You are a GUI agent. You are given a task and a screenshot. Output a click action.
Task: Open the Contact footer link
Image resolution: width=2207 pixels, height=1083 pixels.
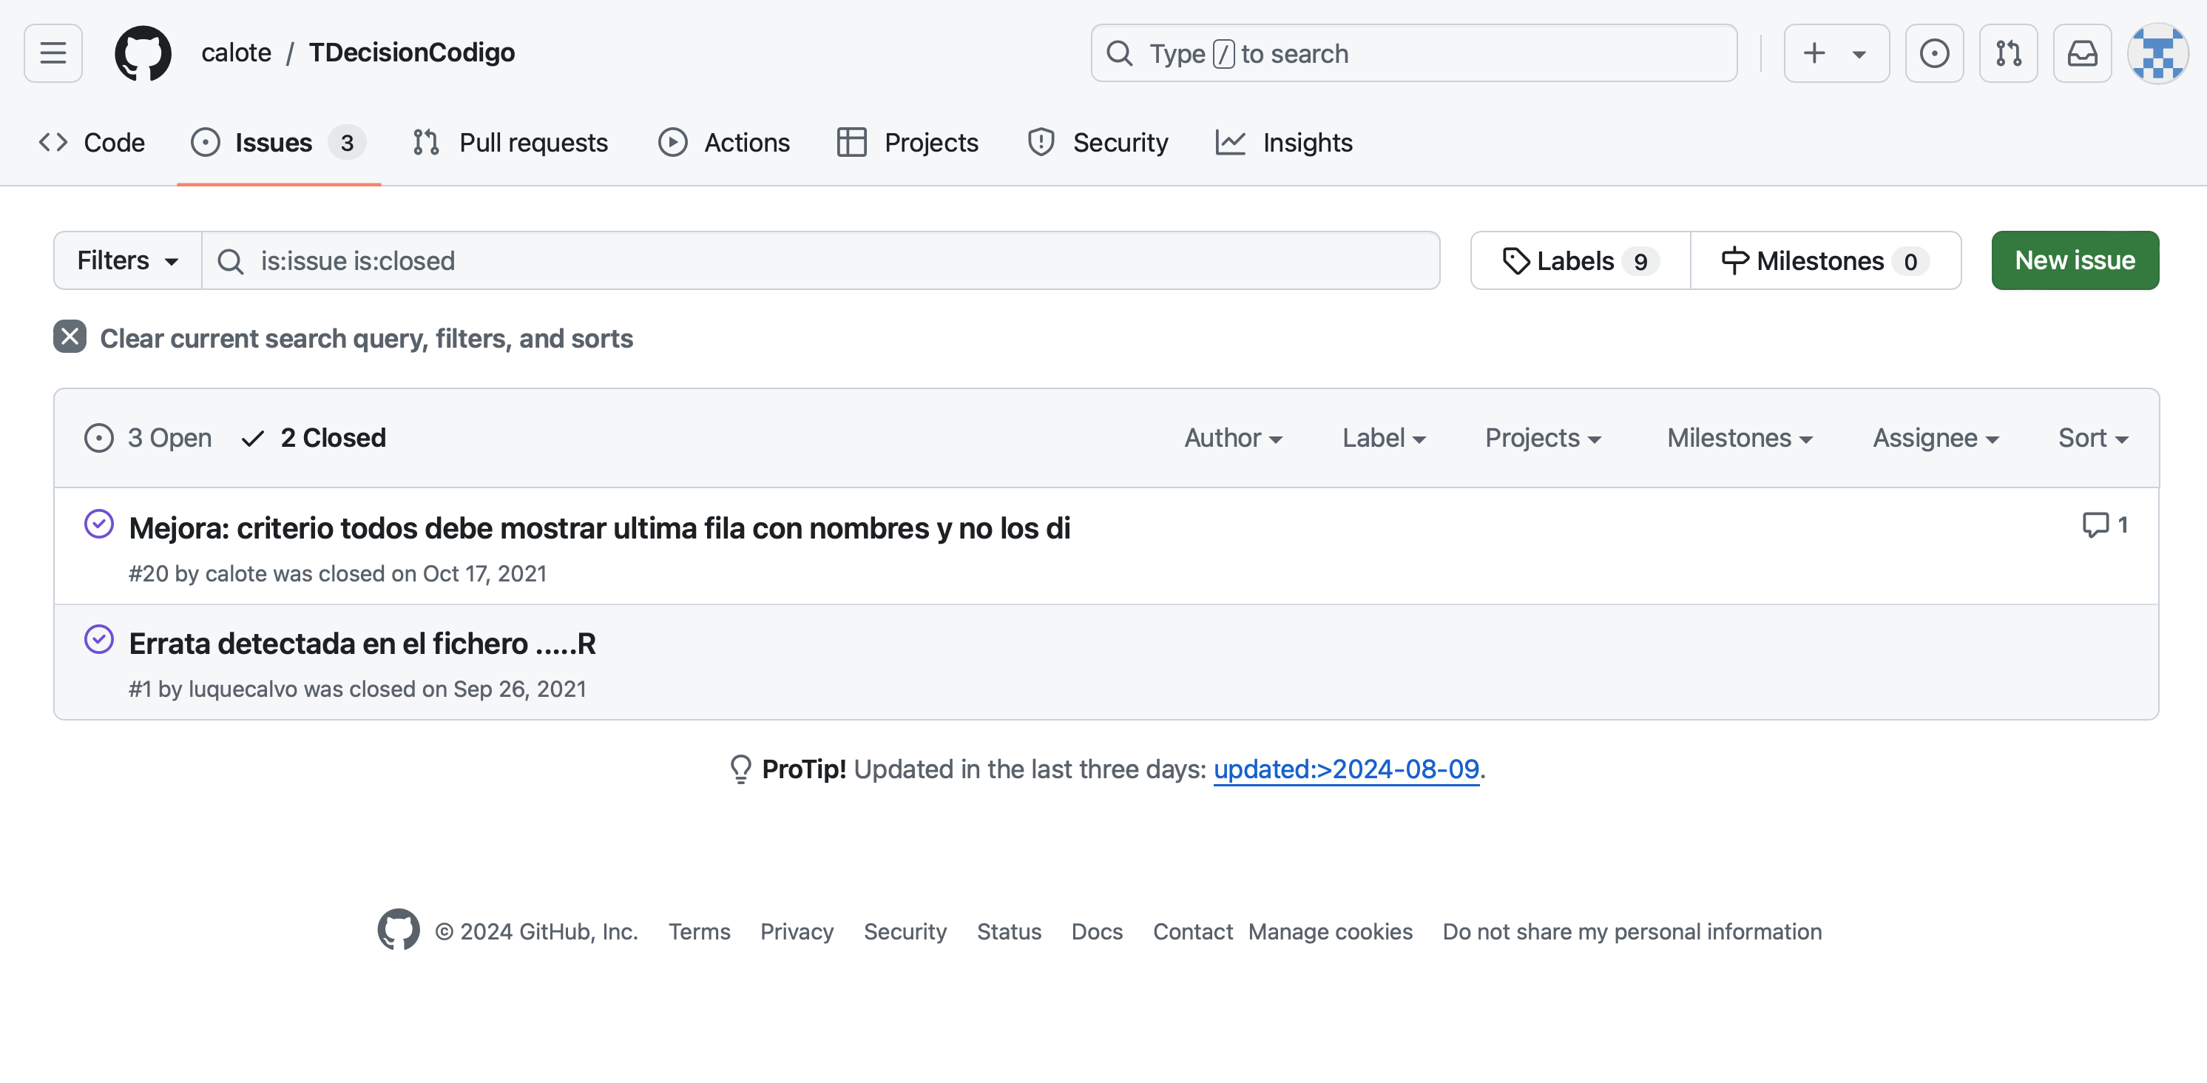point(1192,931)
